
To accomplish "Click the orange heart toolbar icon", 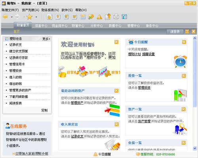I will click(x=91, y=17).
